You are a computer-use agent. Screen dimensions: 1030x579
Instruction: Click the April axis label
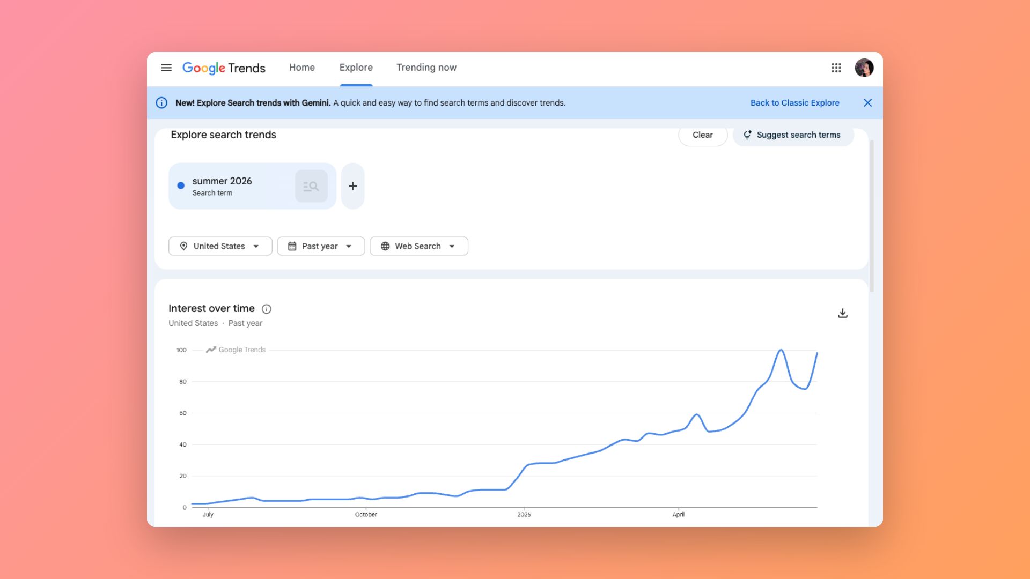(x=679, y=515)
